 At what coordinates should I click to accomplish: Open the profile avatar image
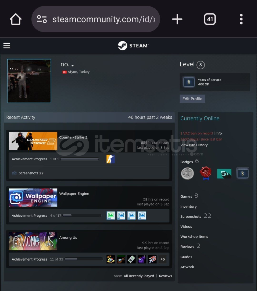coord(29,81)
